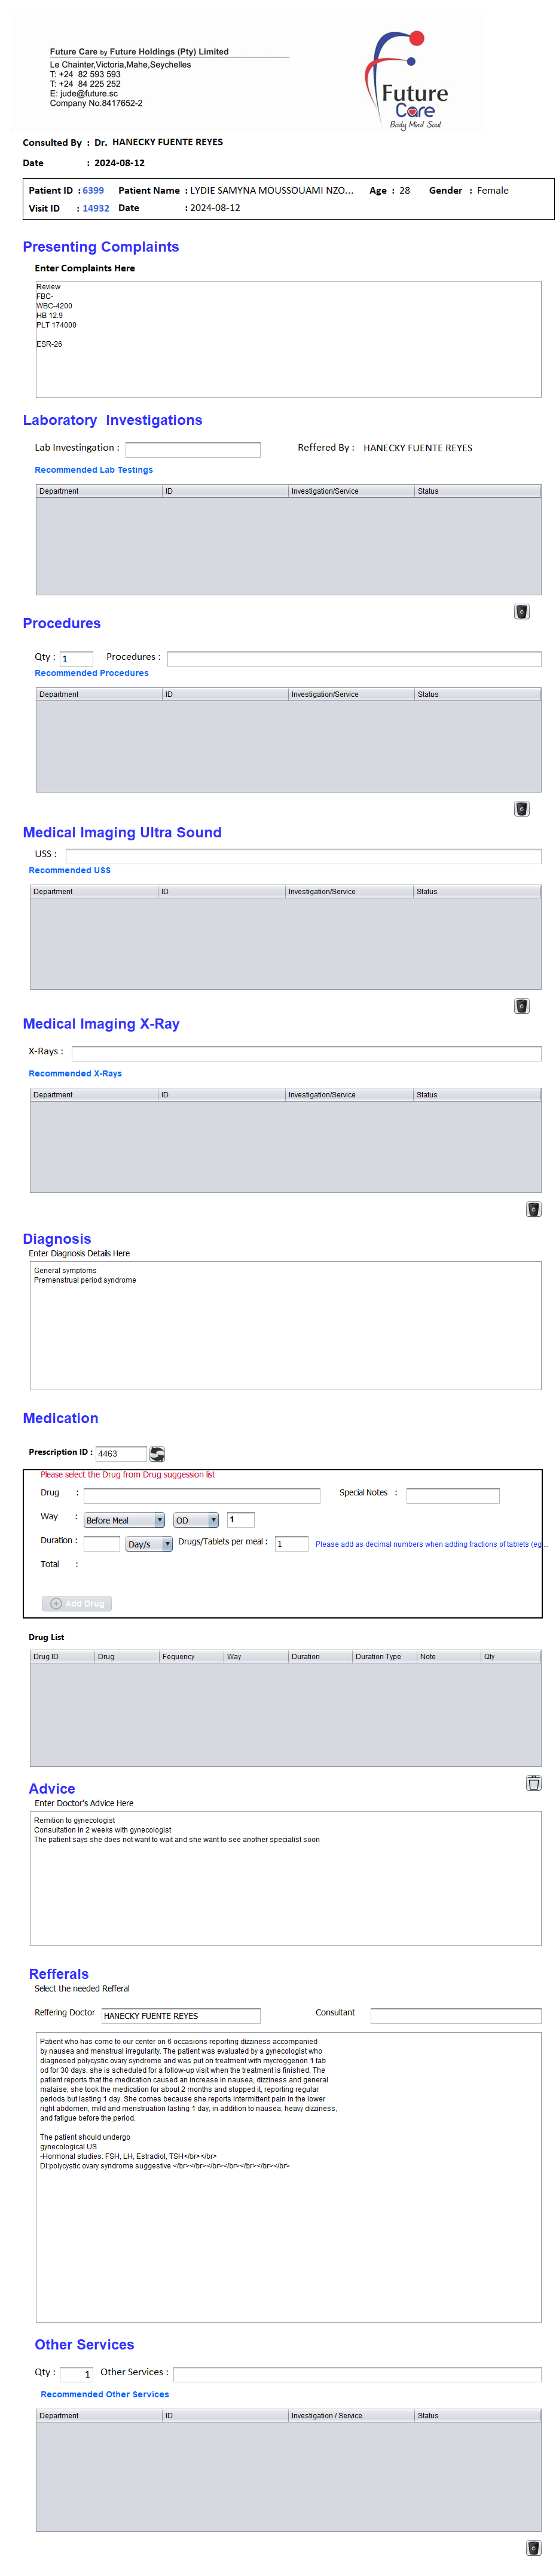Click the Consultant field in Refferals

455,2015
